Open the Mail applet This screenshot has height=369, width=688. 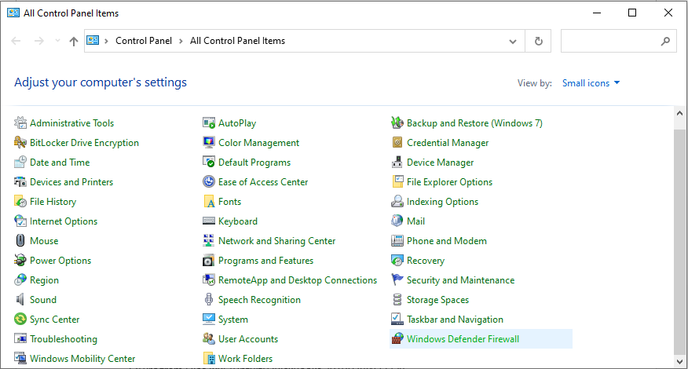pos(415,221)
